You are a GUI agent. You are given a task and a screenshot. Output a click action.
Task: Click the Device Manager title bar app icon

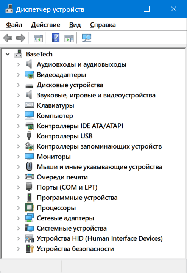[x=9, y=9]
